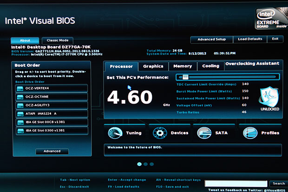This screenshot has width=288, height=192.
Task: Click drive icon beside OCZ-VERTEX4
Action: click(20, 88)
